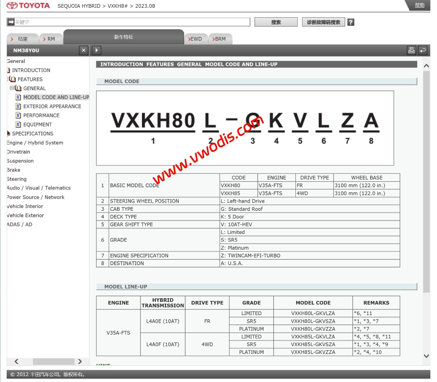Expand the SPECIFICATIONS tree node

[x=9, y=133]
